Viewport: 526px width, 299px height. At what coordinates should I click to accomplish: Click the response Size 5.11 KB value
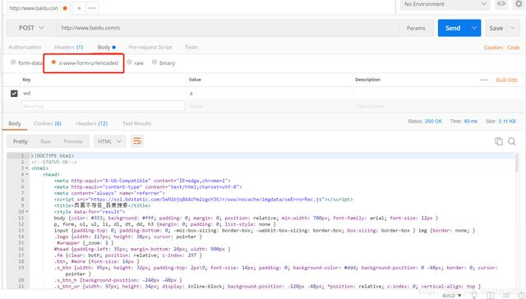[507, 121]
